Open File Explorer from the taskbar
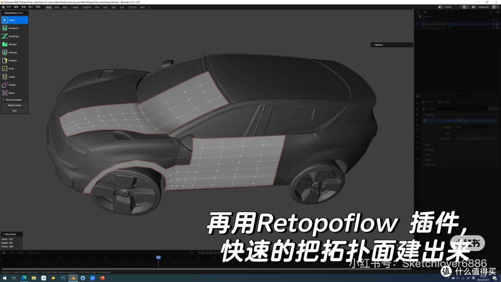Screen dimensions: 501x282 pyautogui.click(x=34, y=278)
